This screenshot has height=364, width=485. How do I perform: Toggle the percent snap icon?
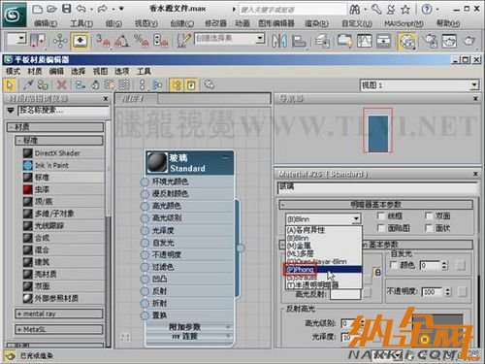click(142, 41)
